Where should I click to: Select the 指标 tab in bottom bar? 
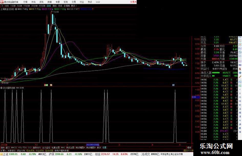tap(3, 148)
